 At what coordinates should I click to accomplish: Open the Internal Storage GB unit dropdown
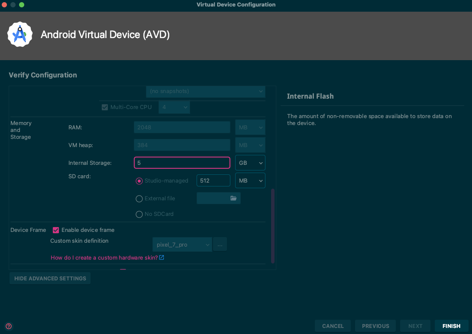coord(250,163)
